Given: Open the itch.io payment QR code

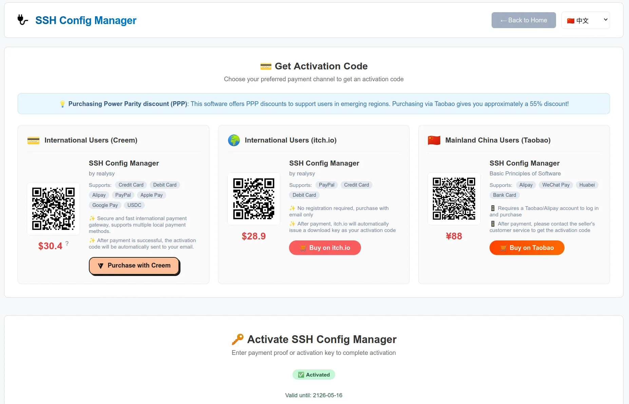Looking at the screenshot, I should (x=254, y=199).
